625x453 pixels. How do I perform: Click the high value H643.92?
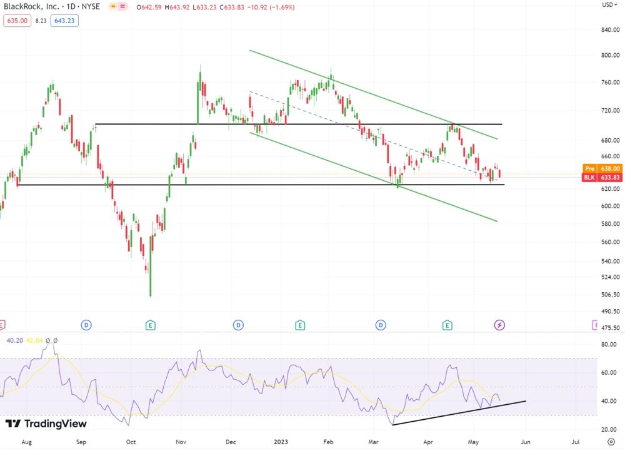point(177,7)
